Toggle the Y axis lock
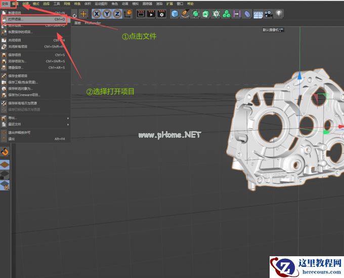The width and height of the screenshot is (344, 278). point(107,14)
